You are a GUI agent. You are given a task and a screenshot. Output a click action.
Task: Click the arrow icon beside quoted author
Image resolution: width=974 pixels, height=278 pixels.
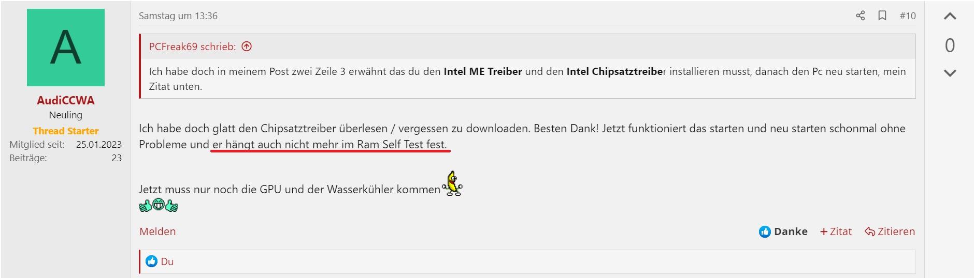(247, 47)
